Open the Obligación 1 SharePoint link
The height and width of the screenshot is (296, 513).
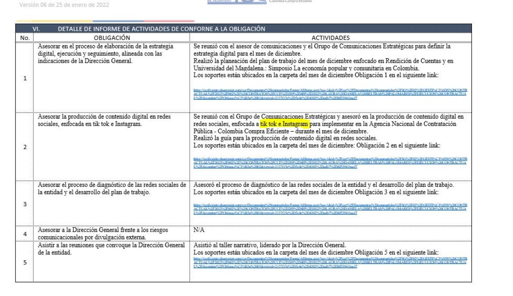point(330,93)
